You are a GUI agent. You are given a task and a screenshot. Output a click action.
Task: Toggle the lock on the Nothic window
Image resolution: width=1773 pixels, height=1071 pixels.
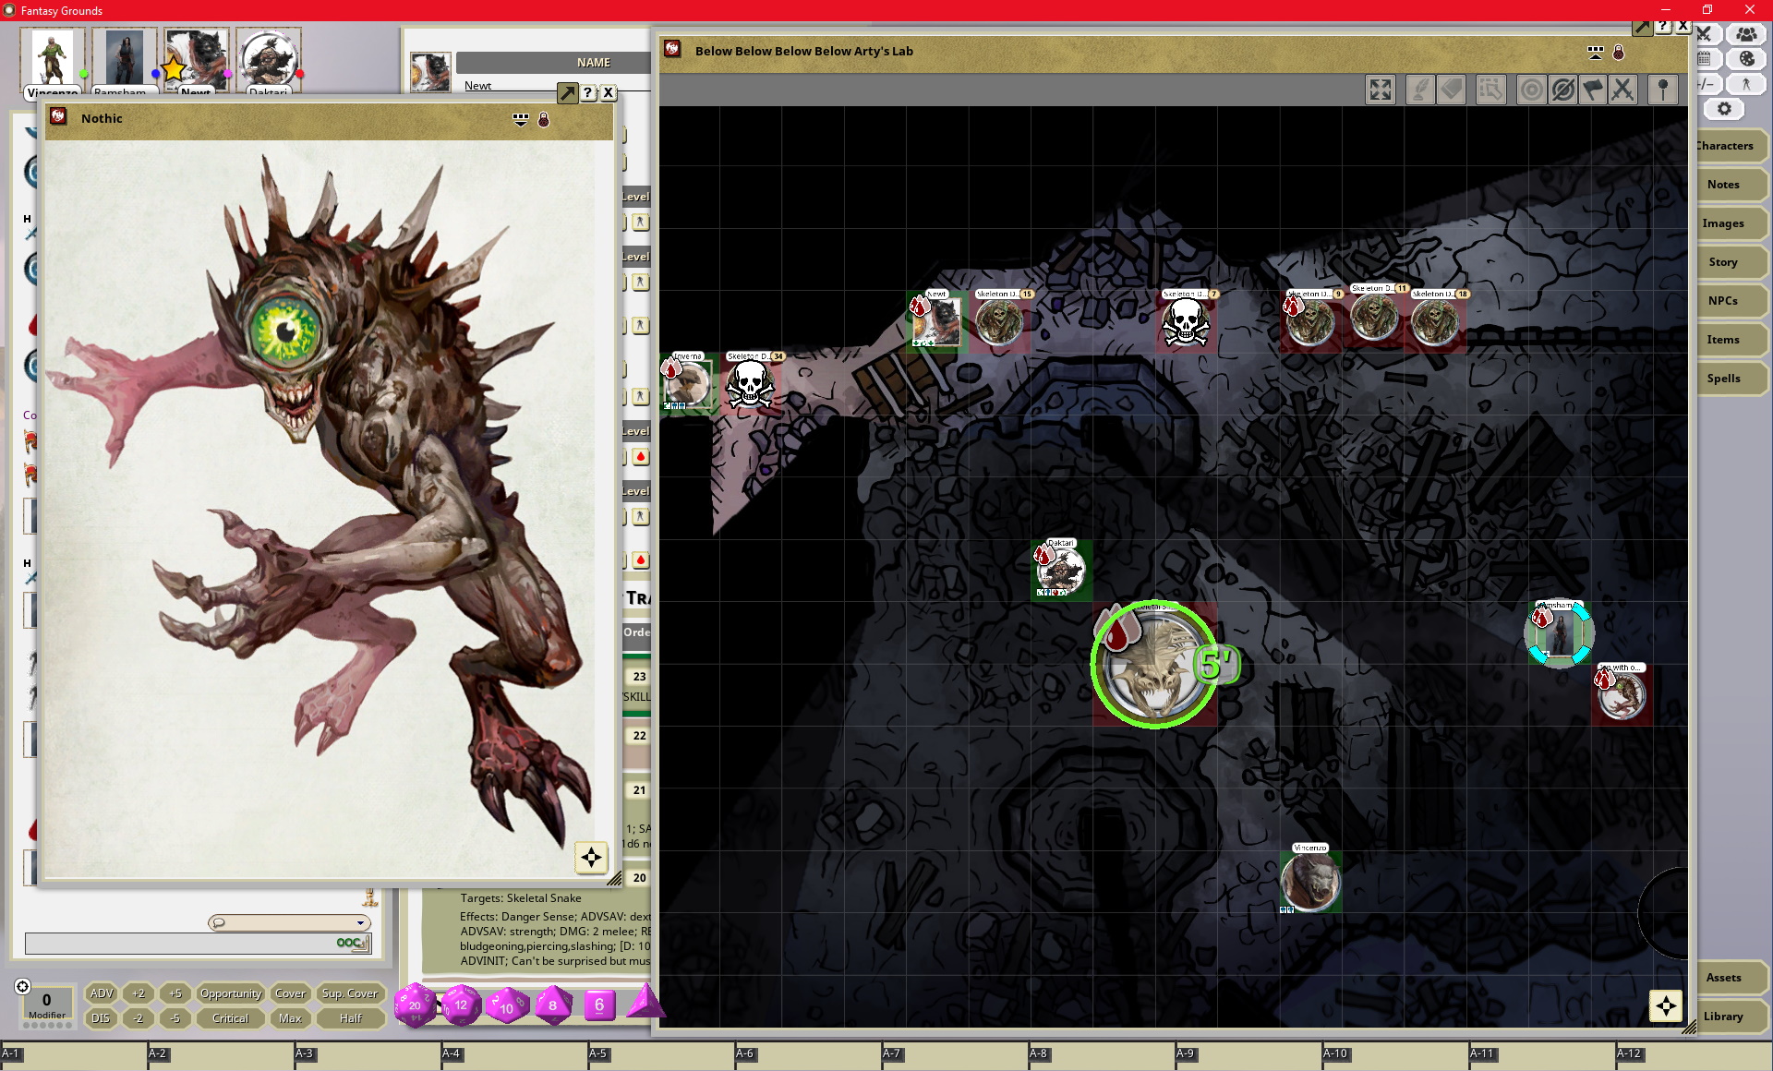coord(544,119)
